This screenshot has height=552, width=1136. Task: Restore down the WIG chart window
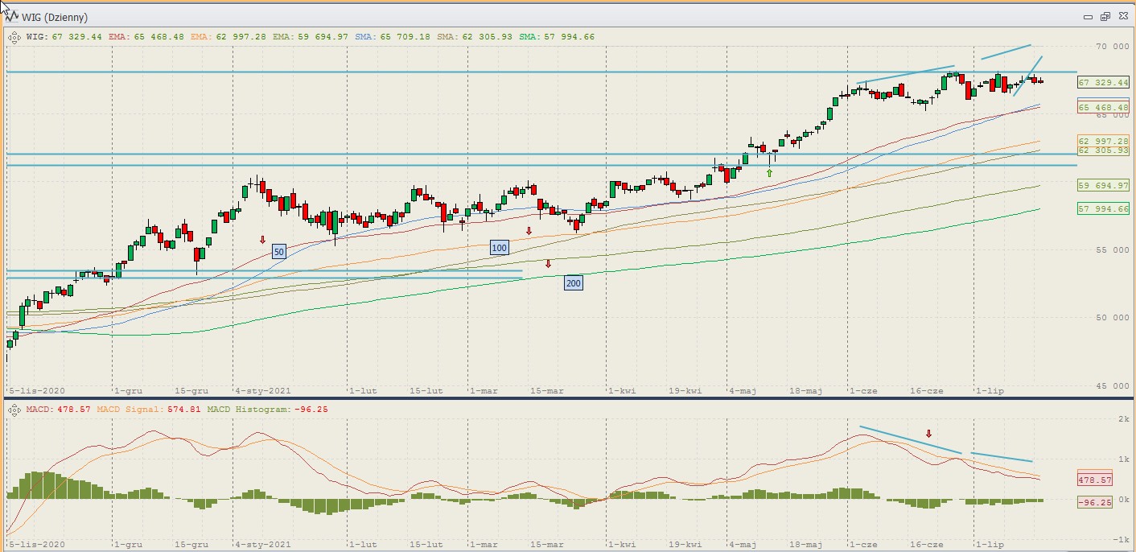click(x=1105, y=17)
